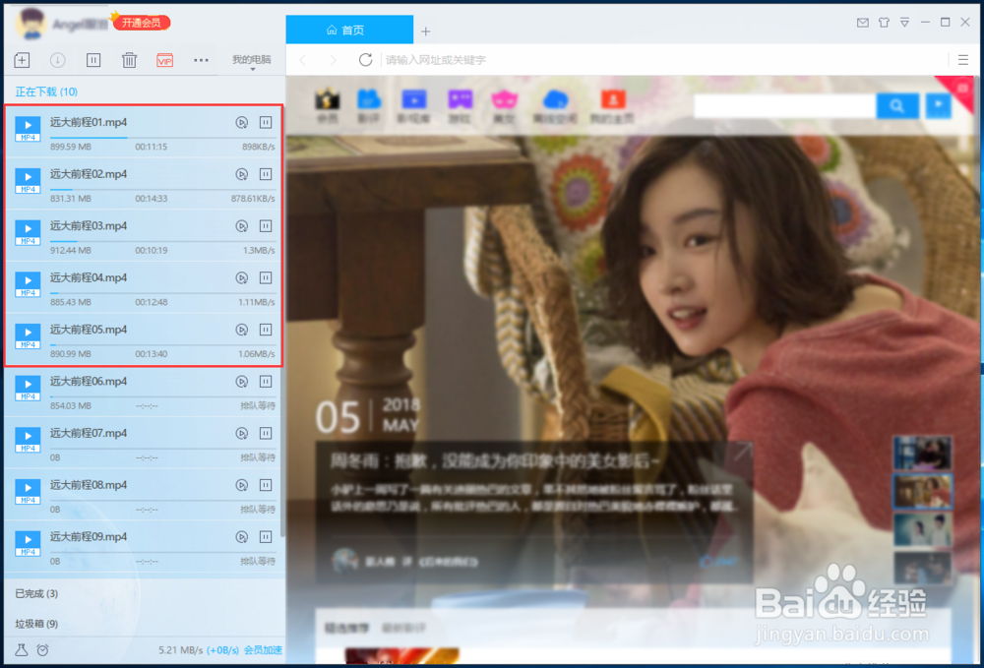Click the pause all toolbar icon

93,60
